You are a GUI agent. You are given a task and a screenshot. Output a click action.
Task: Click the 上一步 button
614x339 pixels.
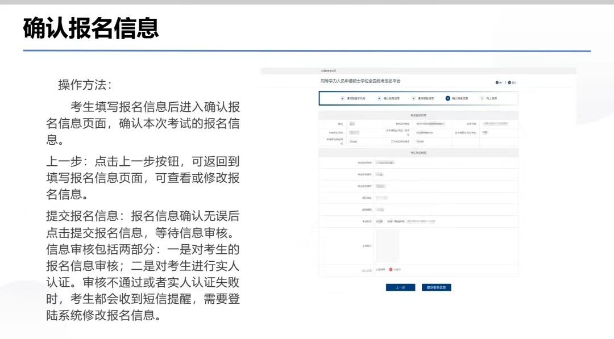[400, 287]
